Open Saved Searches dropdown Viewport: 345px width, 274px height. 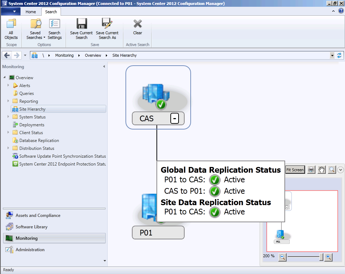(x=35, y=29)
